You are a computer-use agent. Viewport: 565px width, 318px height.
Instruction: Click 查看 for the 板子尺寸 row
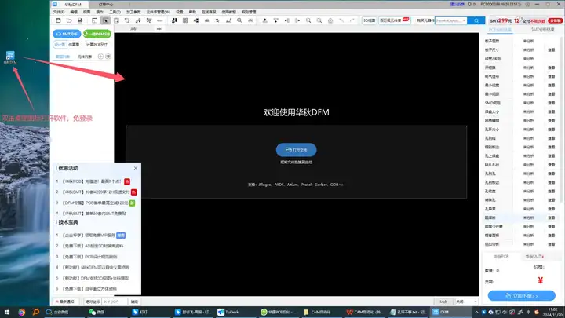(x=552, y=49)
